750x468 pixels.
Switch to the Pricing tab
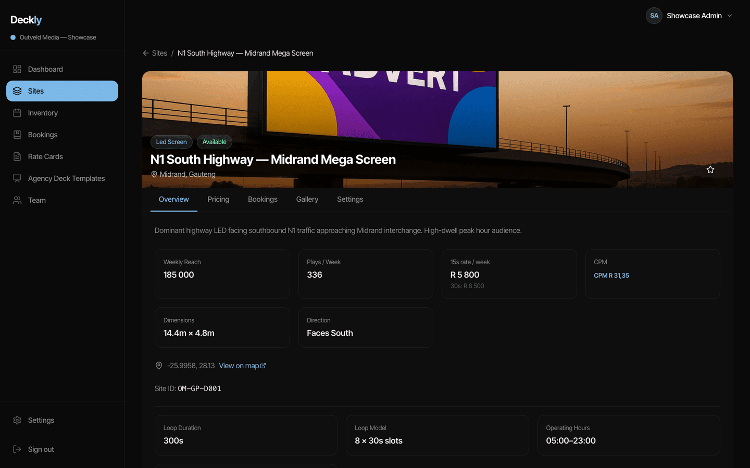218,199
